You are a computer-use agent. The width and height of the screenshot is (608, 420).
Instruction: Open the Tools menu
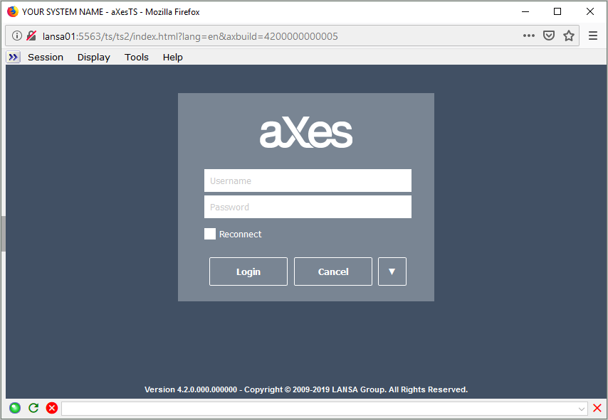pos(137,58)
